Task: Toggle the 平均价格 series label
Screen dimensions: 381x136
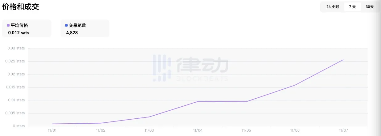Action: [19, 26]
